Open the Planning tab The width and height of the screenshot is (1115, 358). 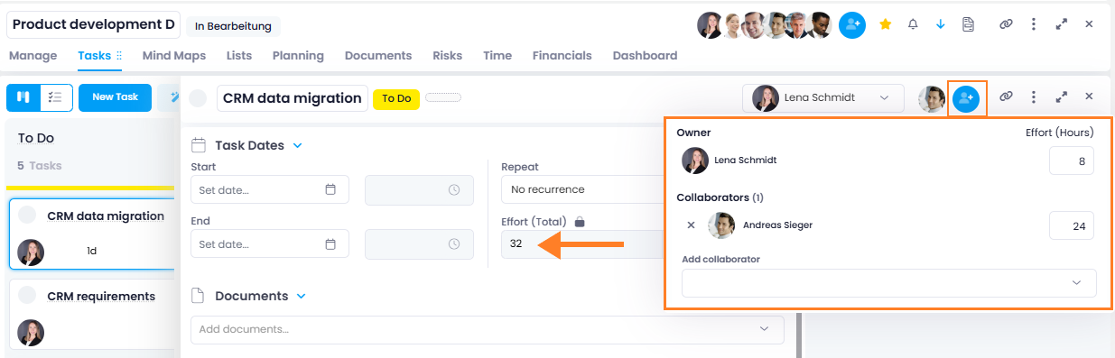(x=298, y=56)
